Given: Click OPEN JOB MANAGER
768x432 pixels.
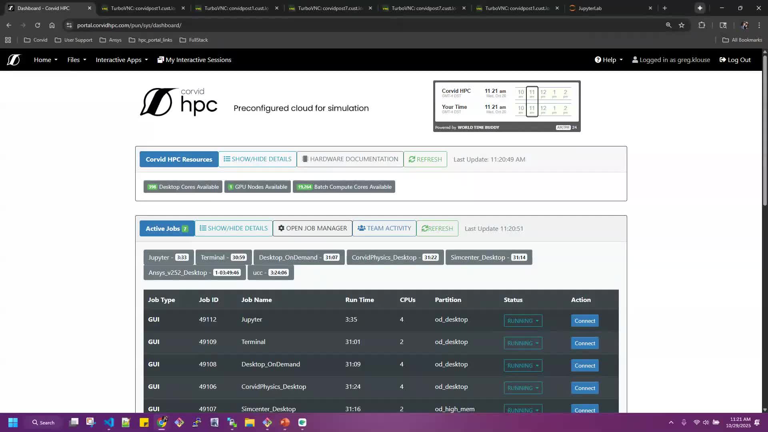Looking at the screenshot, I should 312,228.
